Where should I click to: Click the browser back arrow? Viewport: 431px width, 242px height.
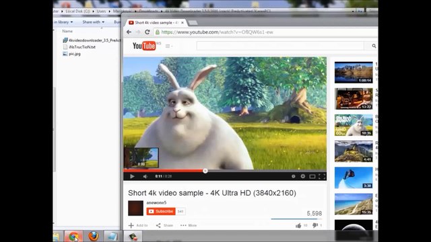coord(129,32)
